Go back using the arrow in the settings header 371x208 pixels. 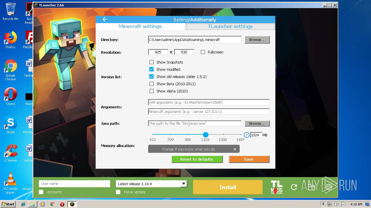(105, 19)
